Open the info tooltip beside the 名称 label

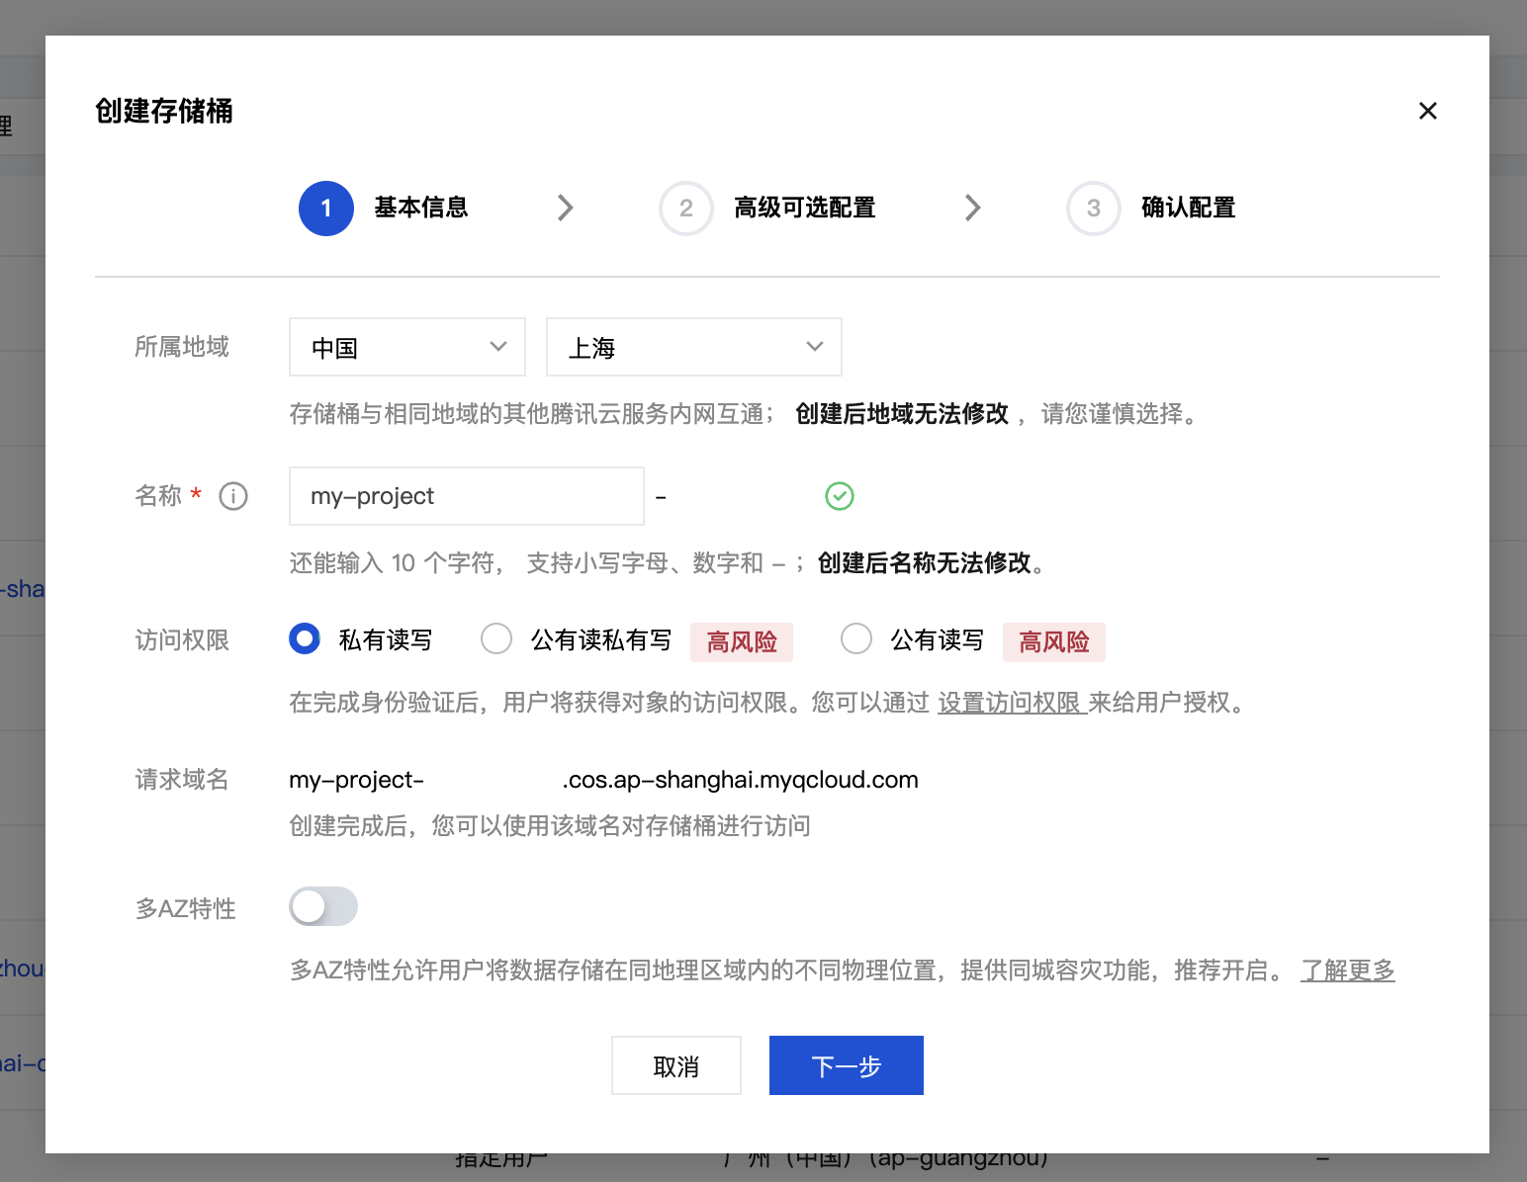[233, 496]
